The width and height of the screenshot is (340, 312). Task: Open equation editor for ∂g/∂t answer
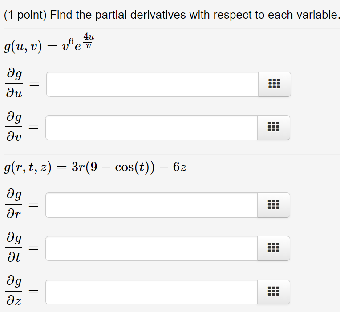click(274, 248)
